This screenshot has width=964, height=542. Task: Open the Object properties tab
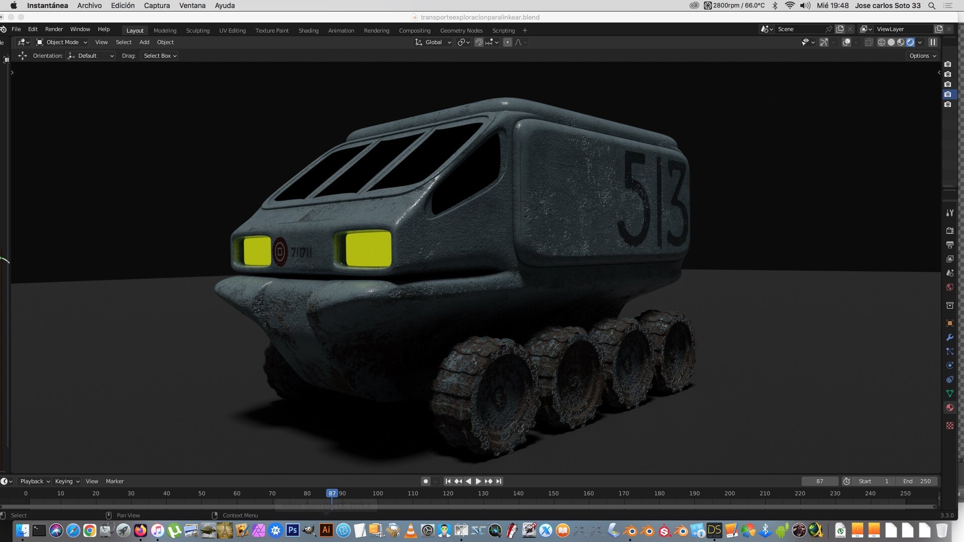coord(949,323)
